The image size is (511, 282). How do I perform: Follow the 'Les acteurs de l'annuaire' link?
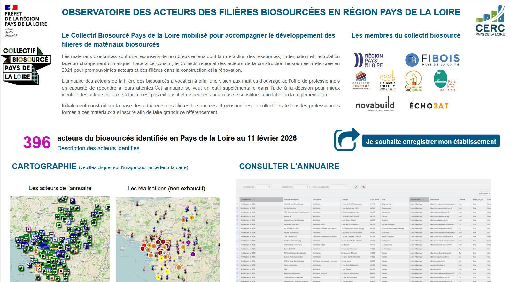(60, 188)
